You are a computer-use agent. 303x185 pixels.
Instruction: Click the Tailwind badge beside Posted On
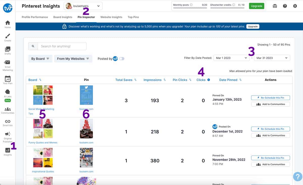click(x=215, y=127)
